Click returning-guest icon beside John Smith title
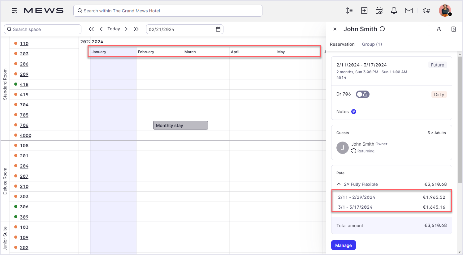The width and height of the screenshot is (463, 255). [x=382, y=29]
